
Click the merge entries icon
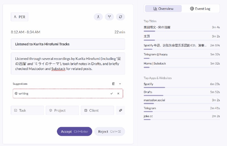pyautogui.click(x=98, y=17)
